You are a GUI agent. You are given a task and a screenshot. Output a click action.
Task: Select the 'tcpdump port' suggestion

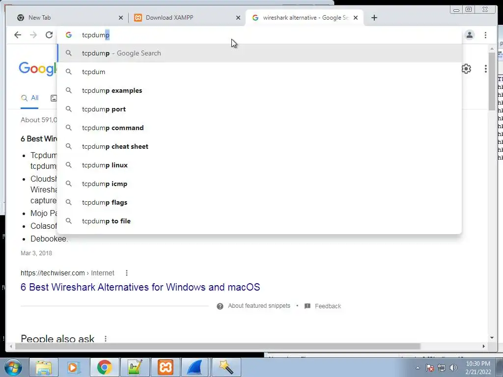[x=260, y=109]
